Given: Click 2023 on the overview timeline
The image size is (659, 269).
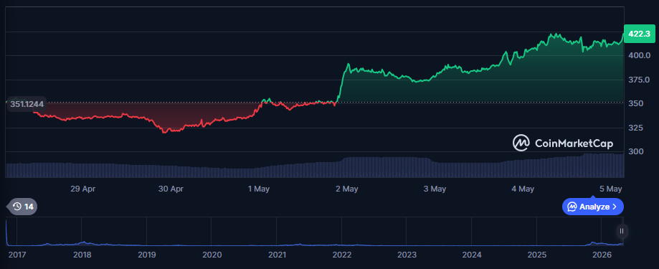Looking at the screenshot, I should [x=407, y=255].
